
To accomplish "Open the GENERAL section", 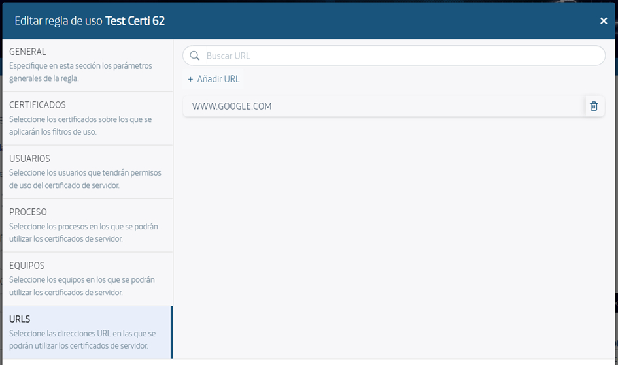I will [27, 52].
